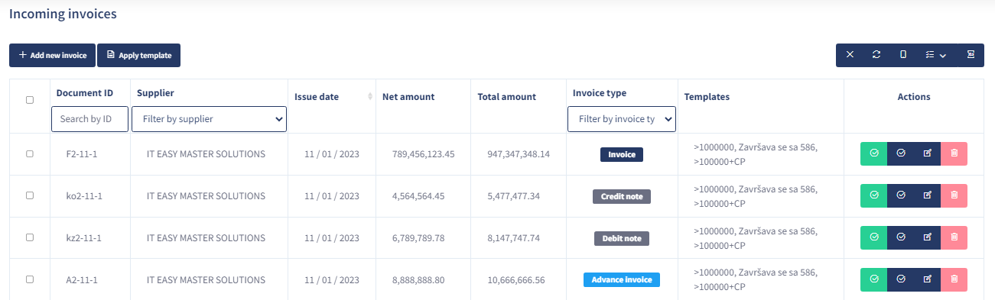995x300 pixels.
Task: Select the checkbox for row kz2-11-1
Action: point(30,237)
